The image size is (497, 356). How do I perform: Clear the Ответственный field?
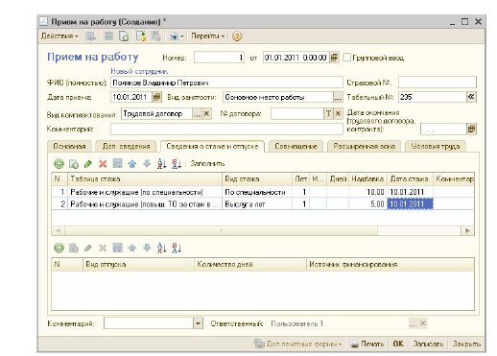coord(423,323)
